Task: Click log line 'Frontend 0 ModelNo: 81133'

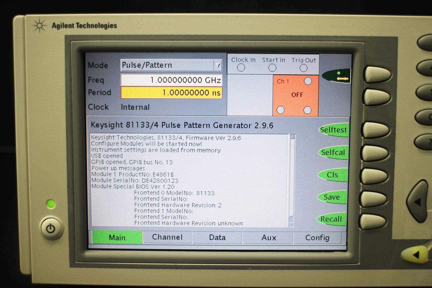Action: [174, 193]
